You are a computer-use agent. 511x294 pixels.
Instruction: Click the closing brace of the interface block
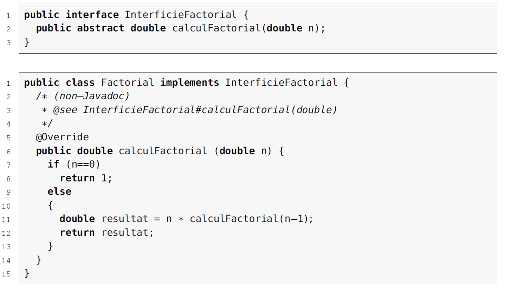[x=27, y=42]
